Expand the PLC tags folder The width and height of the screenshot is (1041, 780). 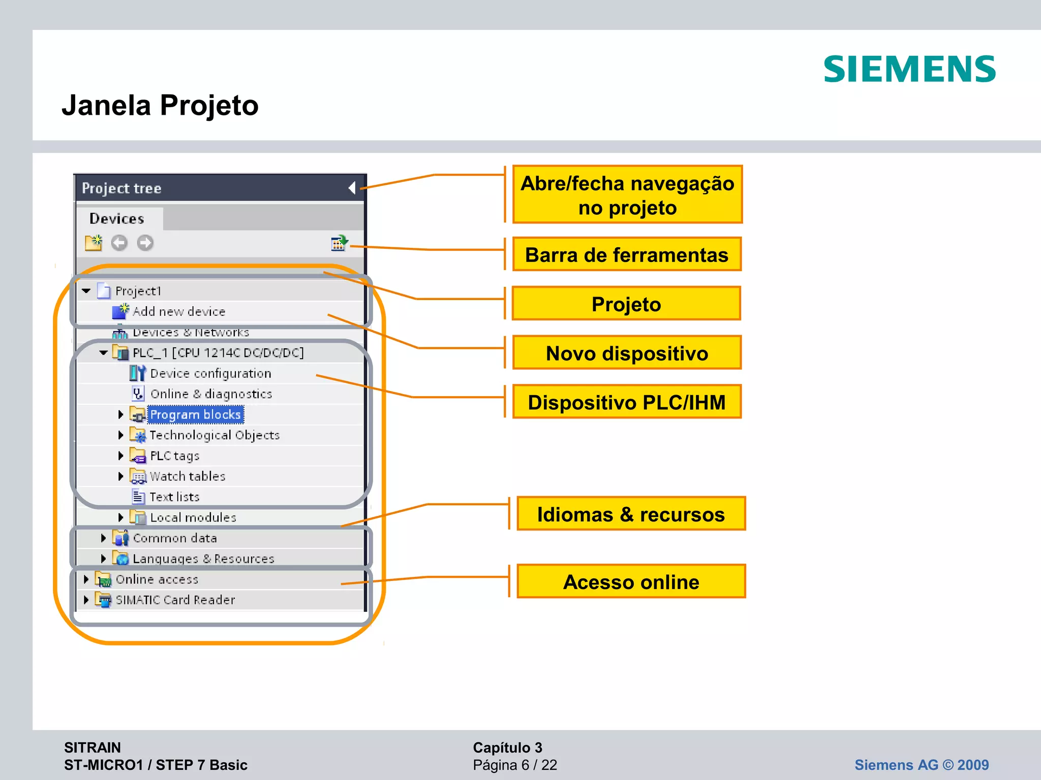tap(120, 456)
